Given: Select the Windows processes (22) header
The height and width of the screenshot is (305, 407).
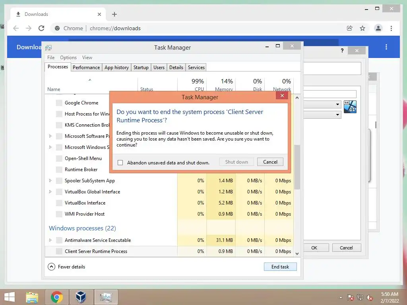Looking at the screenshot, I should (x=83, y=228).
